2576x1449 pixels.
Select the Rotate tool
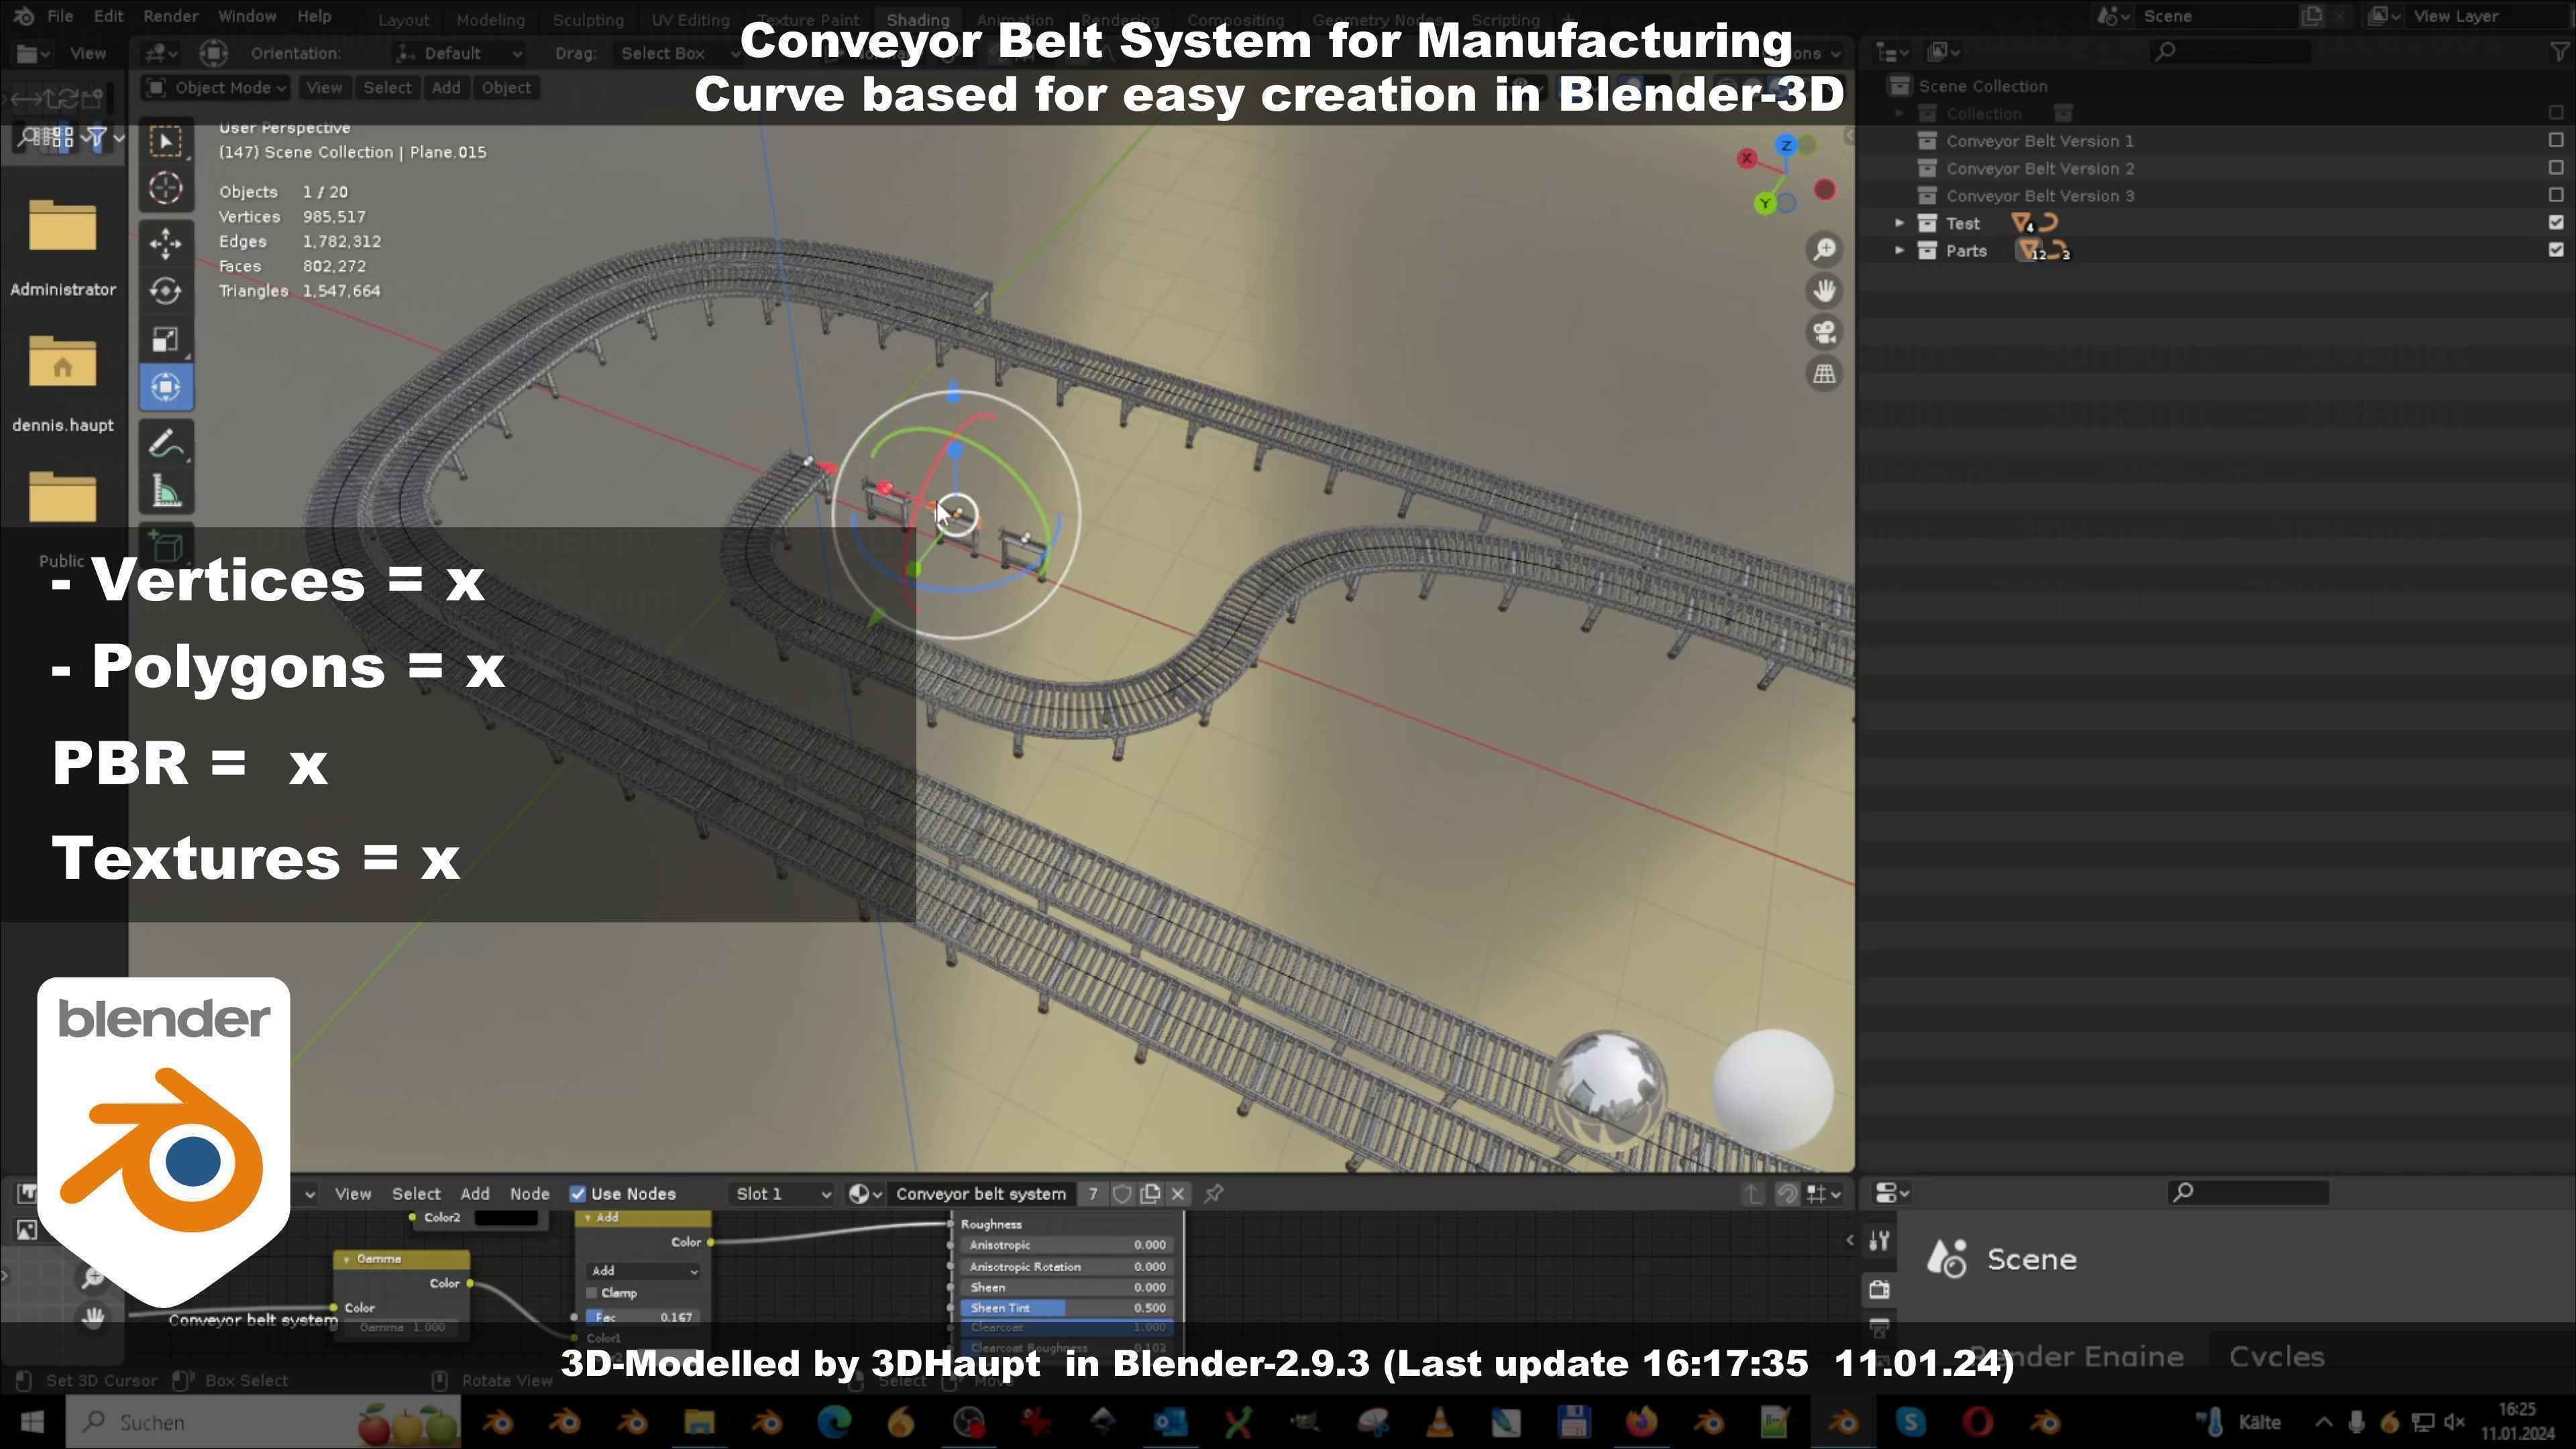166,291
